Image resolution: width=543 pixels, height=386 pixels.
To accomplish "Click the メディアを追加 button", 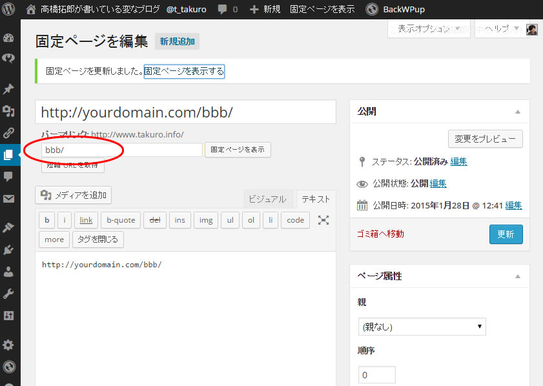I will tap(74, 195).
